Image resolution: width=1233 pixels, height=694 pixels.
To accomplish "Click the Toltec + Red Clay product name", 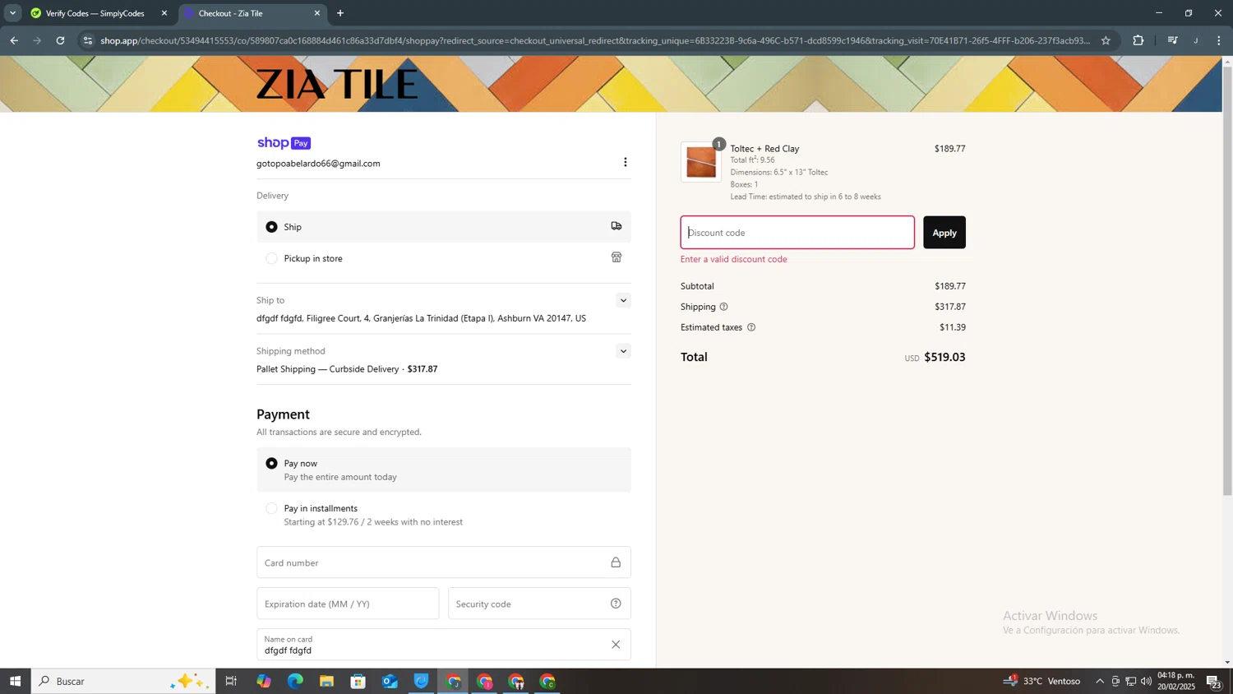I will [764, 149].
